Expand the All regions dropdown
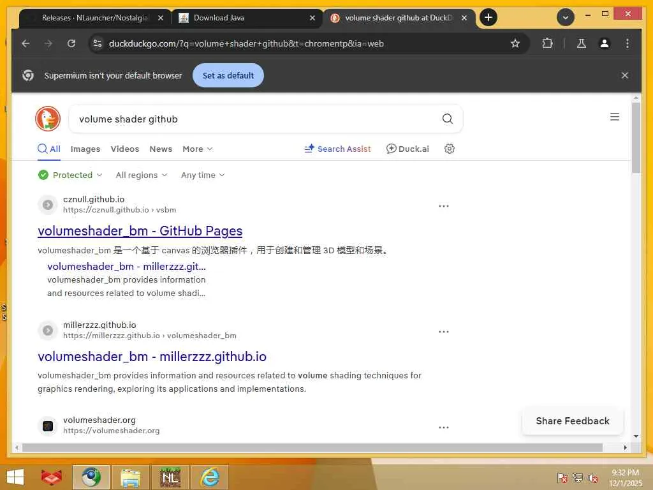The width and height of the screenshot is (653, 490). point(142,175)
